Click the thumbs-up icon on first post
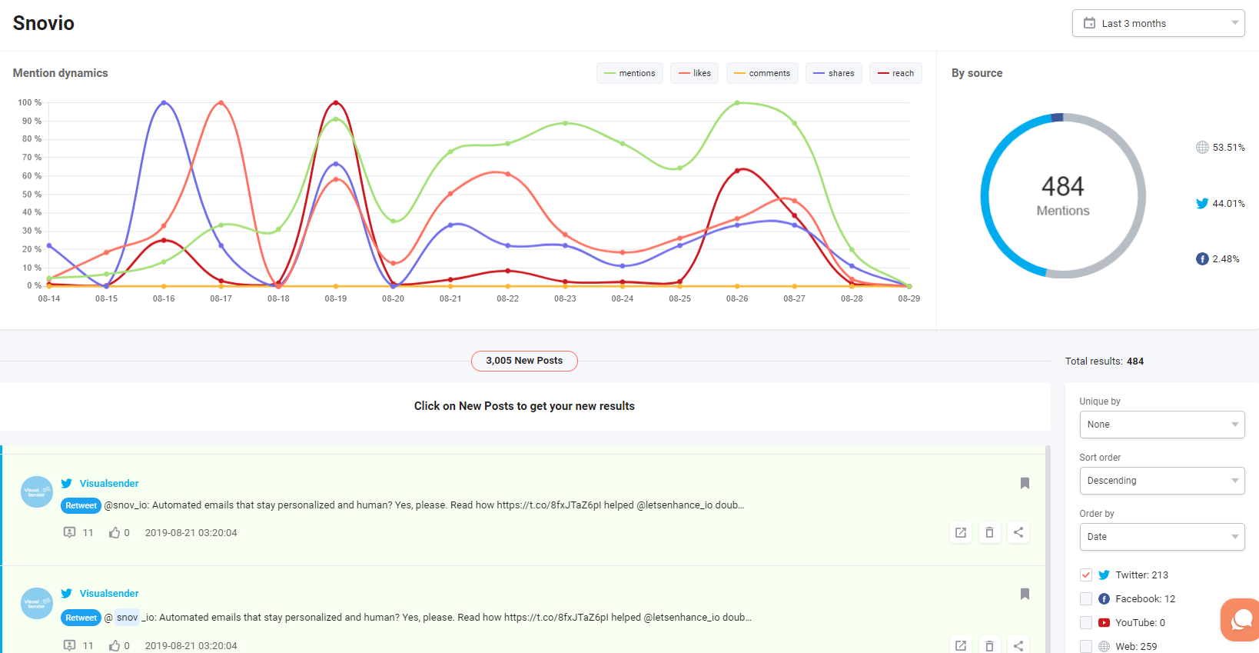 coord(115,532)
